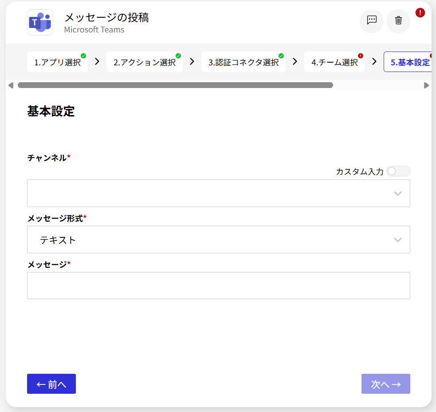Image resolution: width=436 pixels, height=412 pixels.
Task: Click the red error alert badge
Action: click(420, 13)
